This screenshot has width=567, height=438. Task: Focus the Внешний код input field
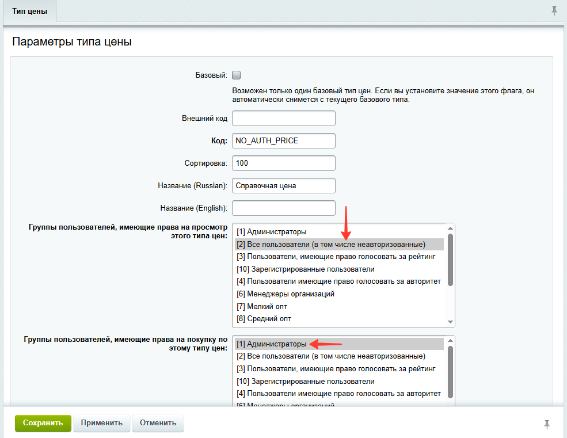[283, 118]
